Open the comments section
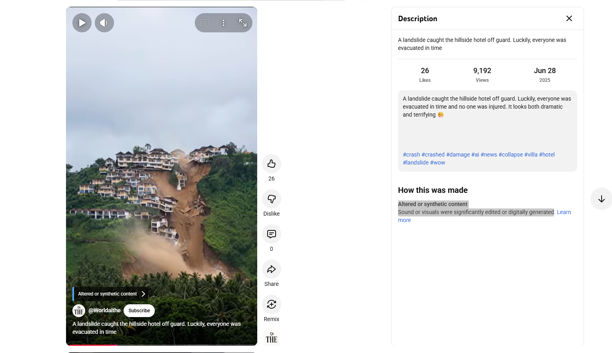Screen dimensions: 612x353 click(x=271, y=234)
